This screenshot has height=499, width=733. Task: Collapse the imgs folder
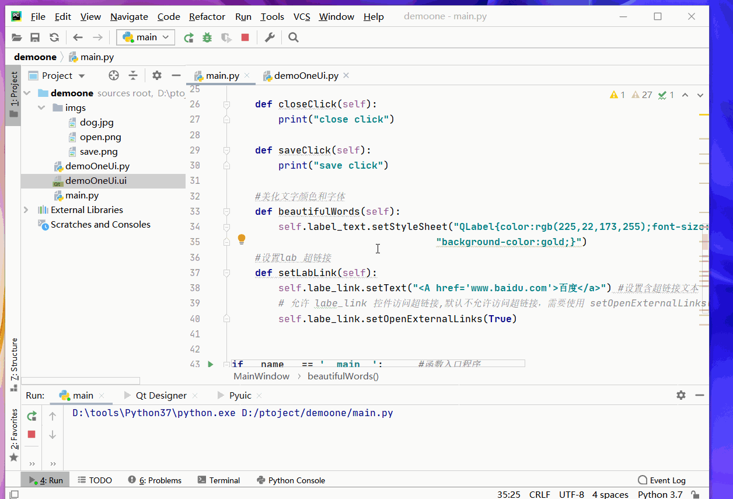[x=41, y=108]
